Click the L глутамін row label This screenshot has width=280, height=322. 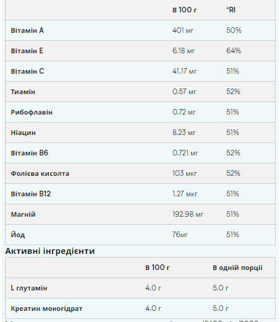coord(29,288)
